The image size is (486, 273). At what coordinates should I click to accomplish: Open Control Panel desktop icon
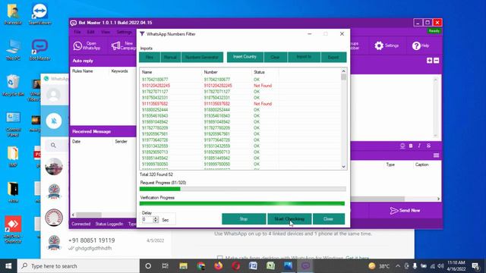(x=13, y=124)
